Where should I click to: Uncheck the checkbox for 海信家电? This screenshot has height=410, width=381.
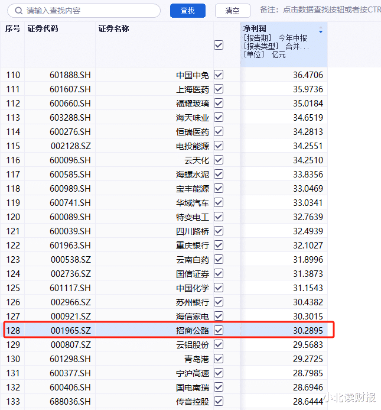[219, 316]
